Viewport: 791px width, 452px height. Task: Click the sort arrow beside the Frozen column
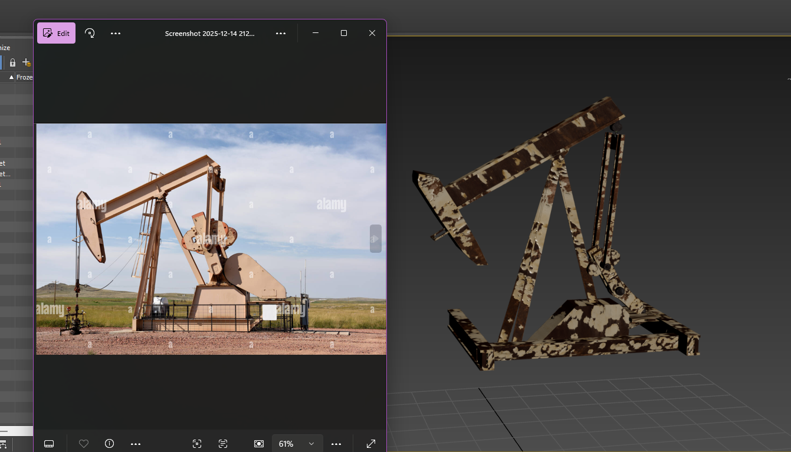pyautogui.click(x=11, y=77)
